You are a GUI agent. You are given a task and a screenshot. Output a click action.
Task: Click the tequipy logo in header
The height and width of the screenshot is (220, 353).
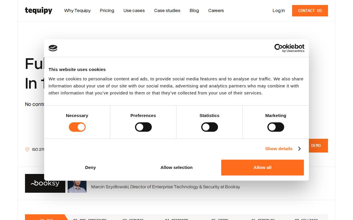point(39,11)
